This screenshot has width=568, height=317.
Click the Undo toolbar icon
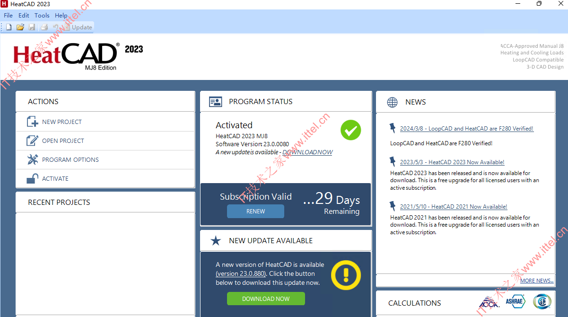tap(56, 27)
